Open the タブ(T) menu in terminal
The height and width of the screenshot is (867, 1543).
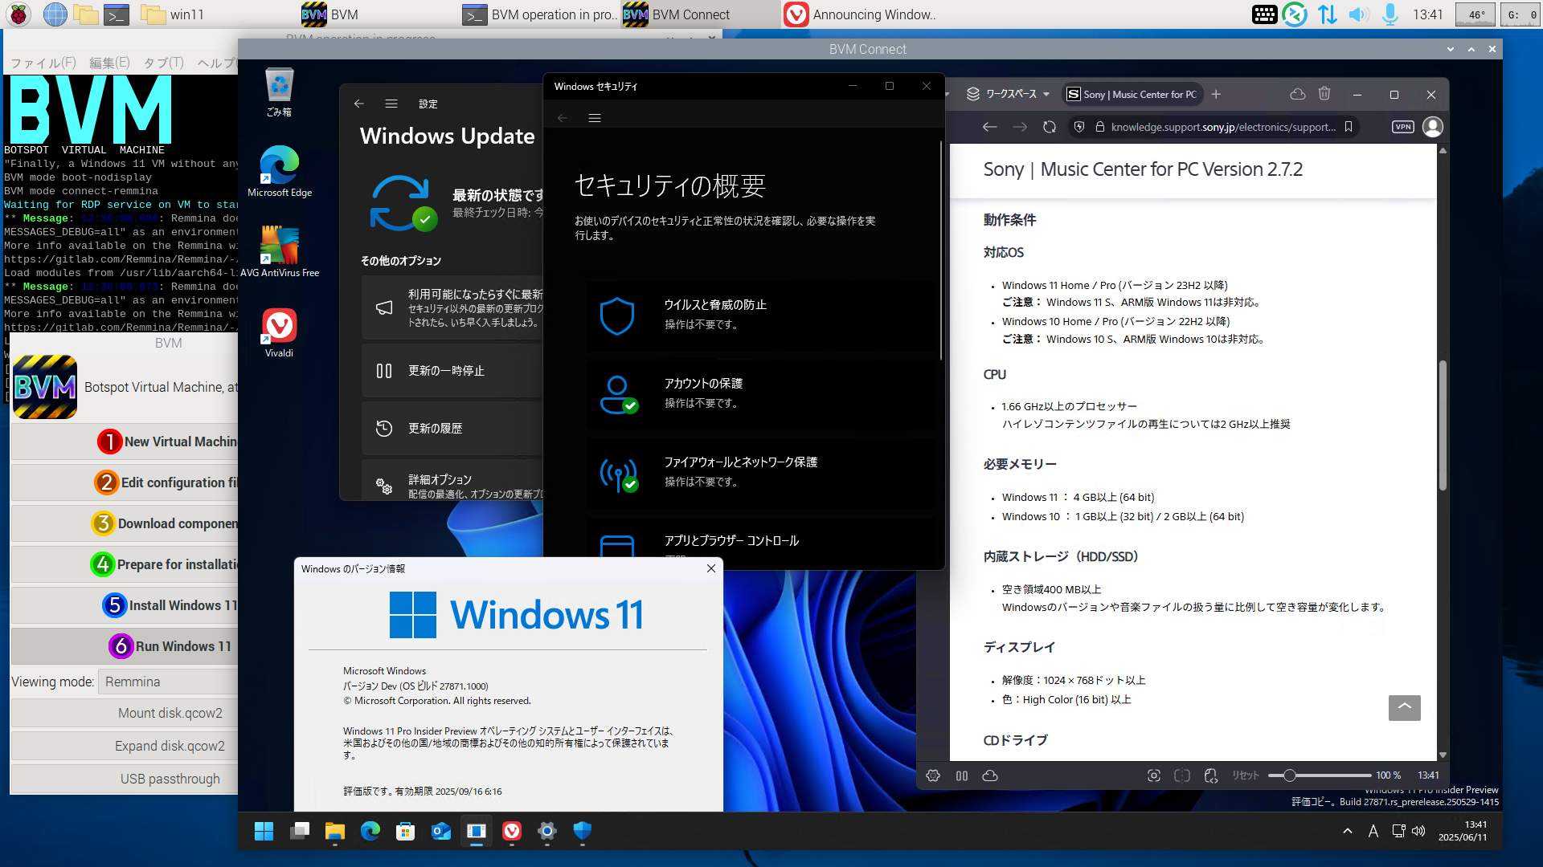coord(163,63)
